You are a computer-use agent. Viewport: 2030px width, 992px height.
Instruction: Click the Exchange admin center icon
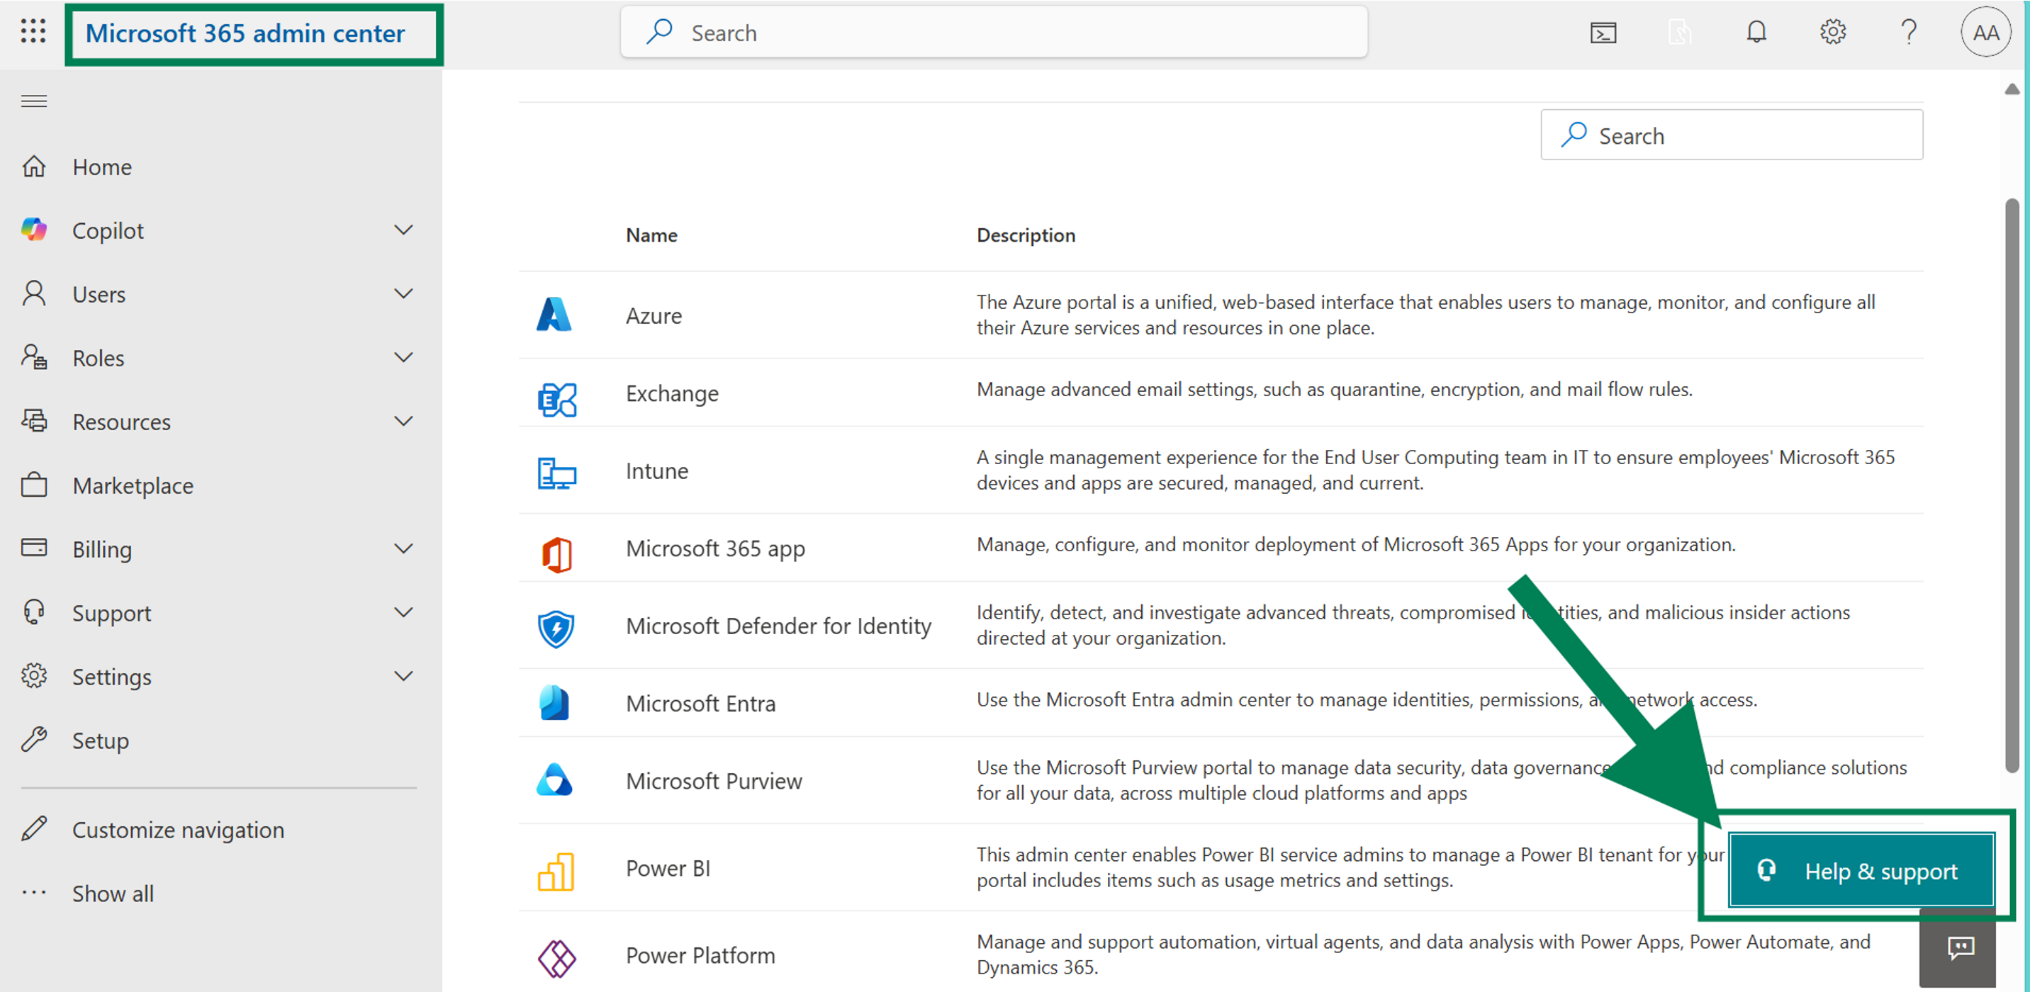pyautogui.click(x=556, y=400)
